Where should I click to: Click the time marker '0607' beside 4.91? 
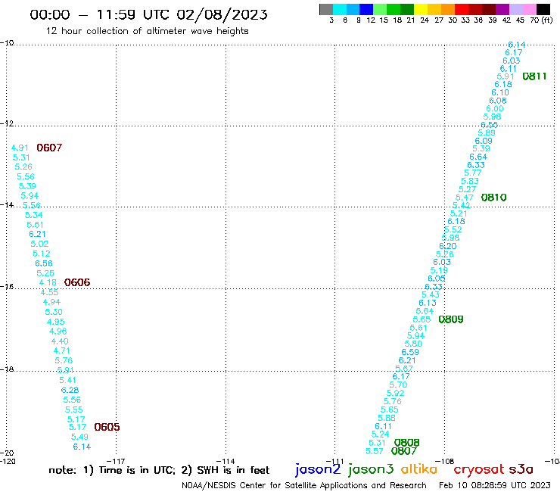pyautogui.click(x=49, y=148)
